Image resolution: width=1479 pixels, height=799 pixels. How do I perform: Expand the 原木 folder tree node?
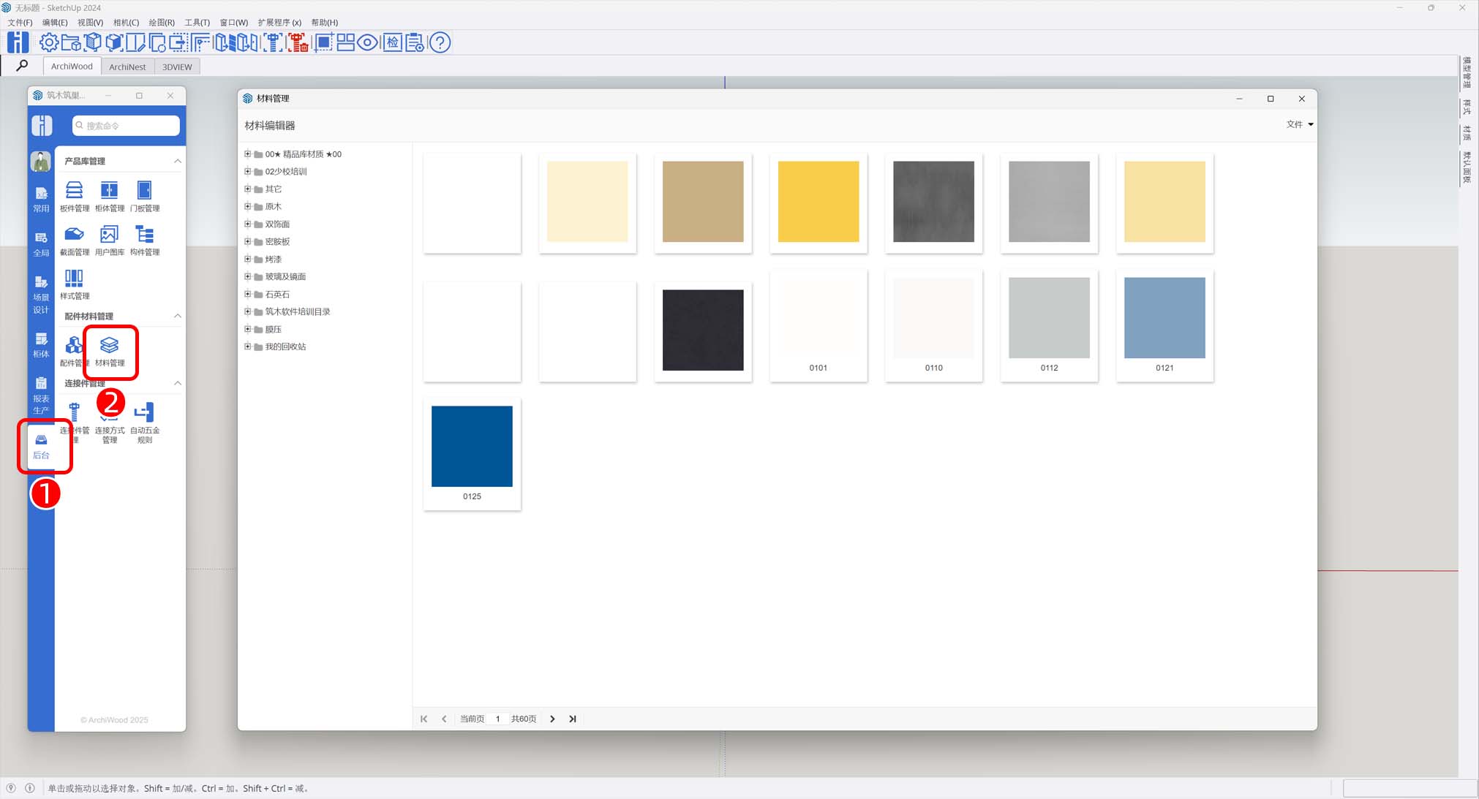pos(247,206)
